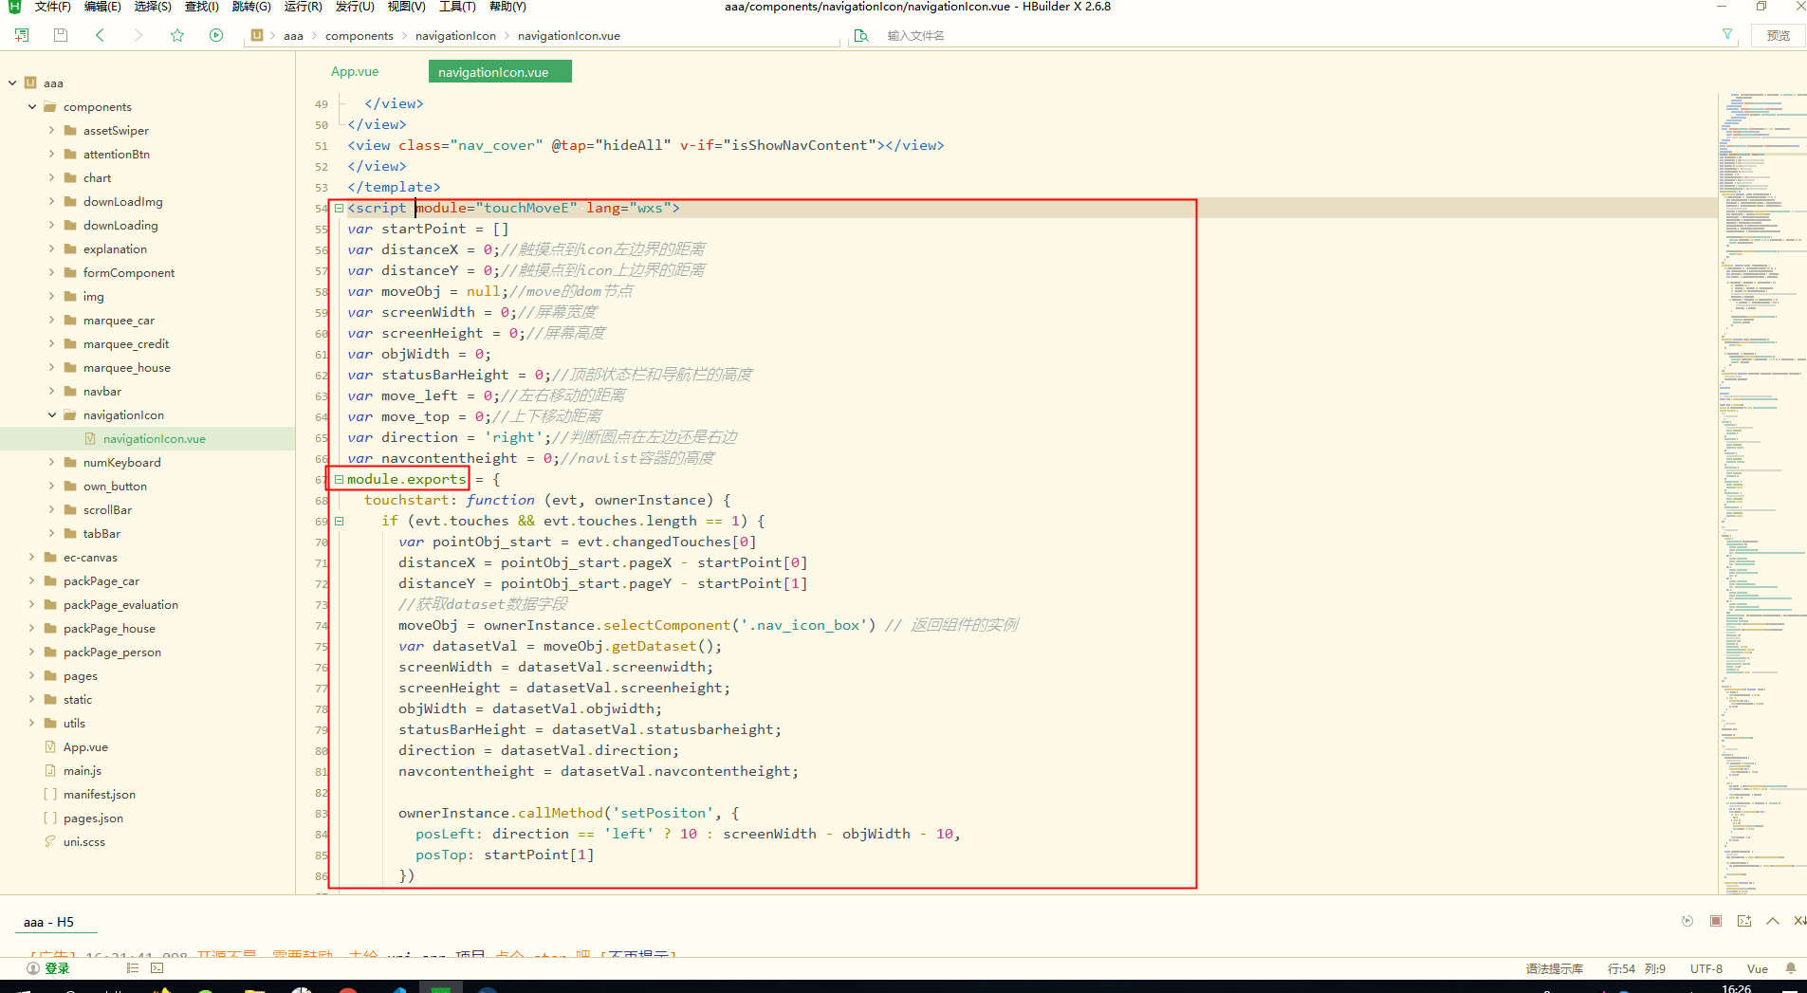1807x993 pixels.
Task: Open the notification bell in status bar
Action: pyautogui.click(x=1790, y=968)
